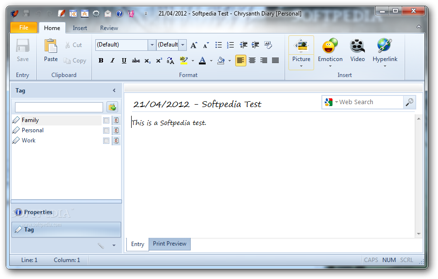Collapse the Tag panel with the chevron
Screen dimensions: 438x279
pyautogui.click(x=114, y=90)
